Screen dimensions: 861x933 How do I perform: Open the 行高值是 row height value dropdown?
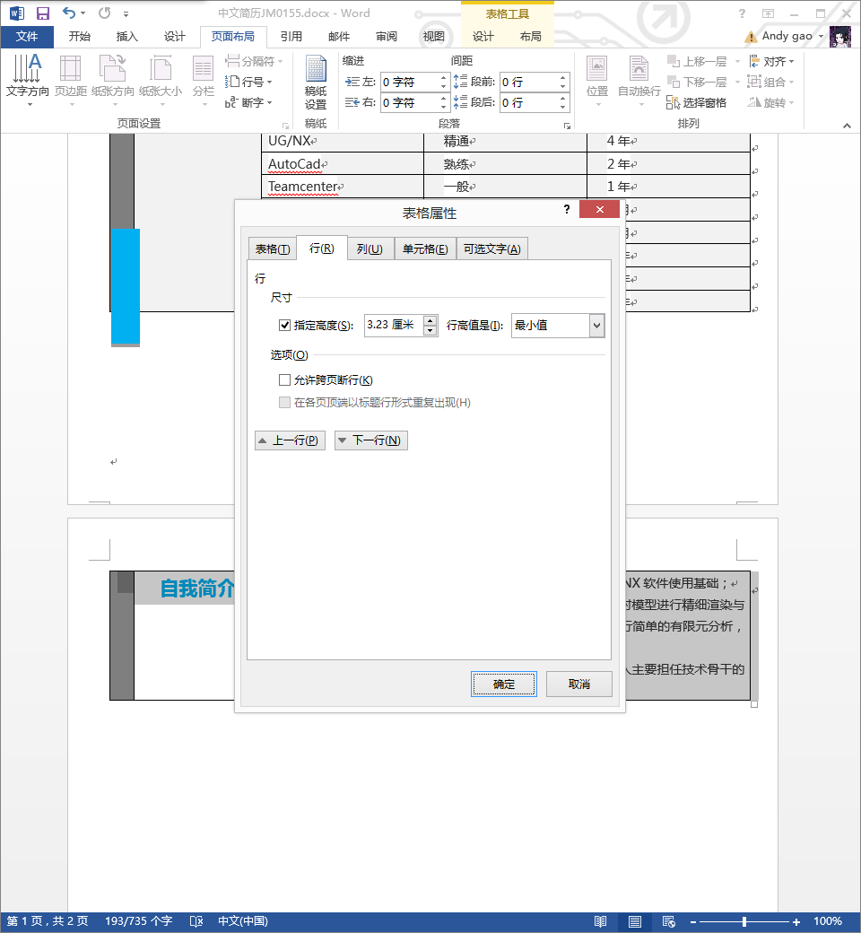pos(596,325)
